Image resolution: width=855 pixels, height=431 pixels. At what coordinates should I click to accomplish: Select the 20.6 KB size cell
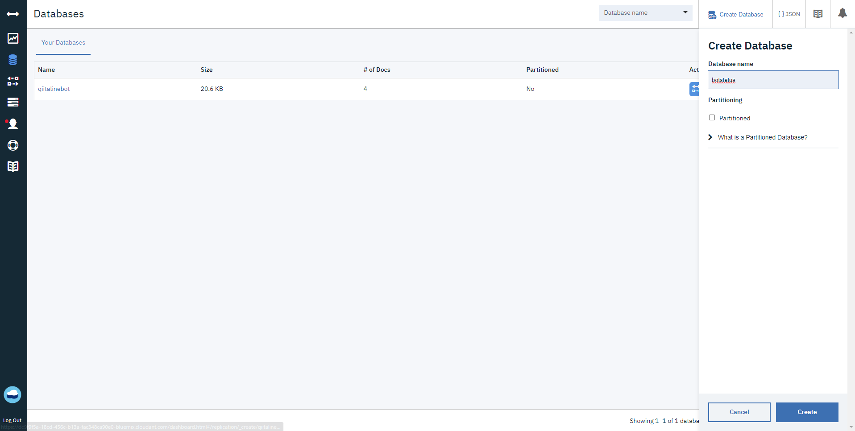pos(212,89)
